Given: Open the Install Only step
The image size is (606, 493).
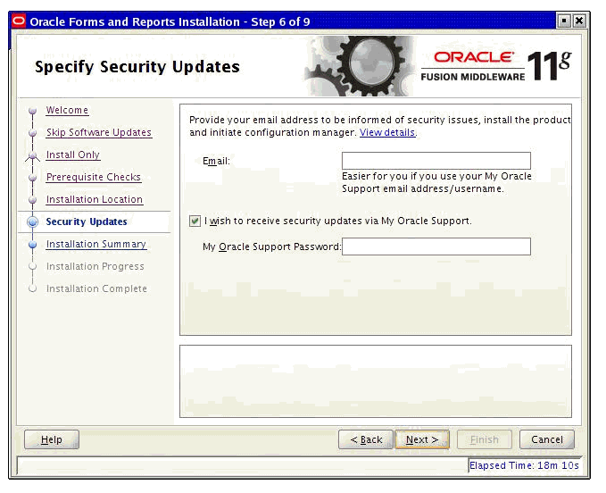Looking at the screenshot, I should tap(73, 155).
